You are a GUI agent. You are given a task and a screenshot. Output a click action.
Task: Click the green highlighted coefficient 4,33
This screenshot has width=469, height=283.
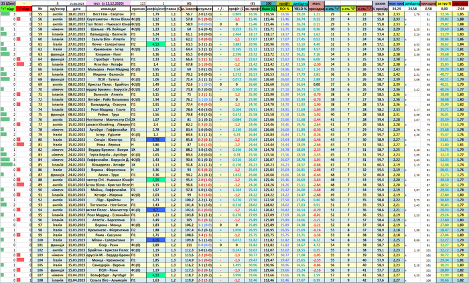pos(155,275)
